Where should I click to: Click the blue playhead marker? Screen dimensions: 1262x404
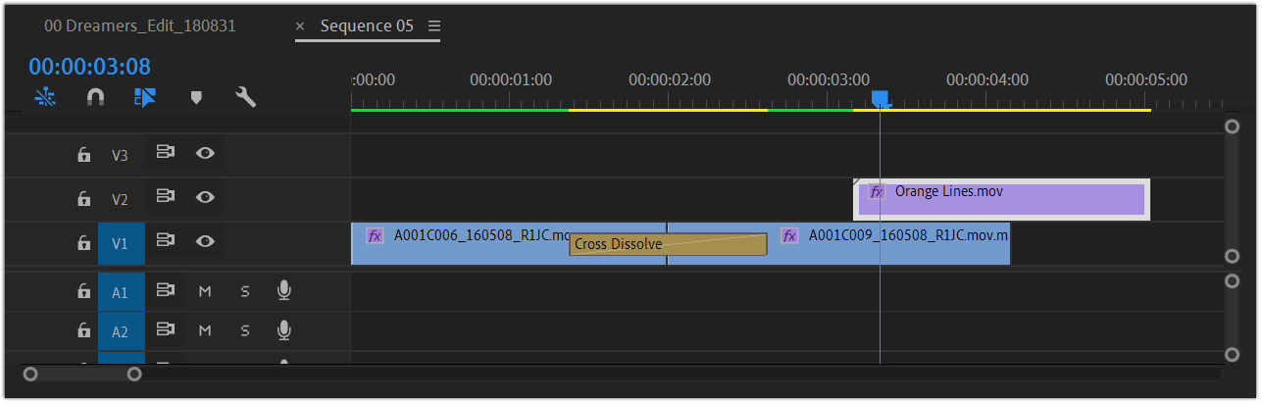click(881, 99)
